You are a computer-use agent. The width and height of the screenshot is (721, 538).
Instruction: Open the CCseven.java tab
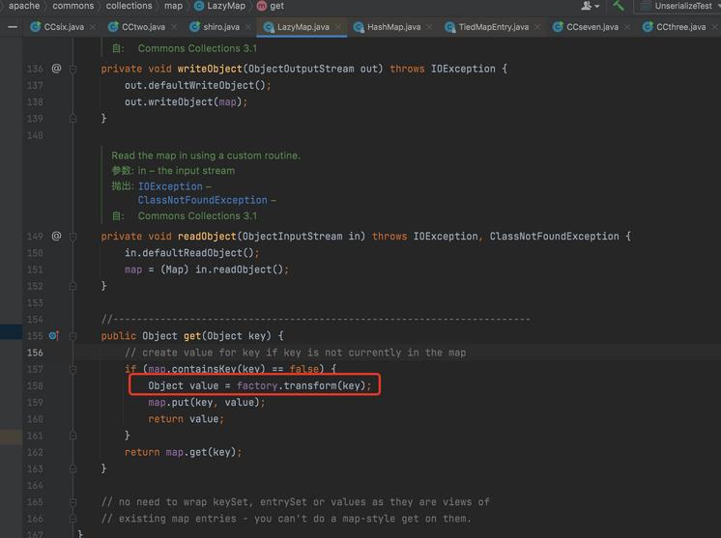click(x=586, y=27)
